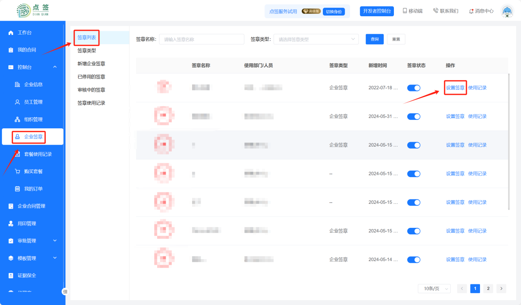Click 使用记录 for 2022-07-18 row

[x=477, y=88]
